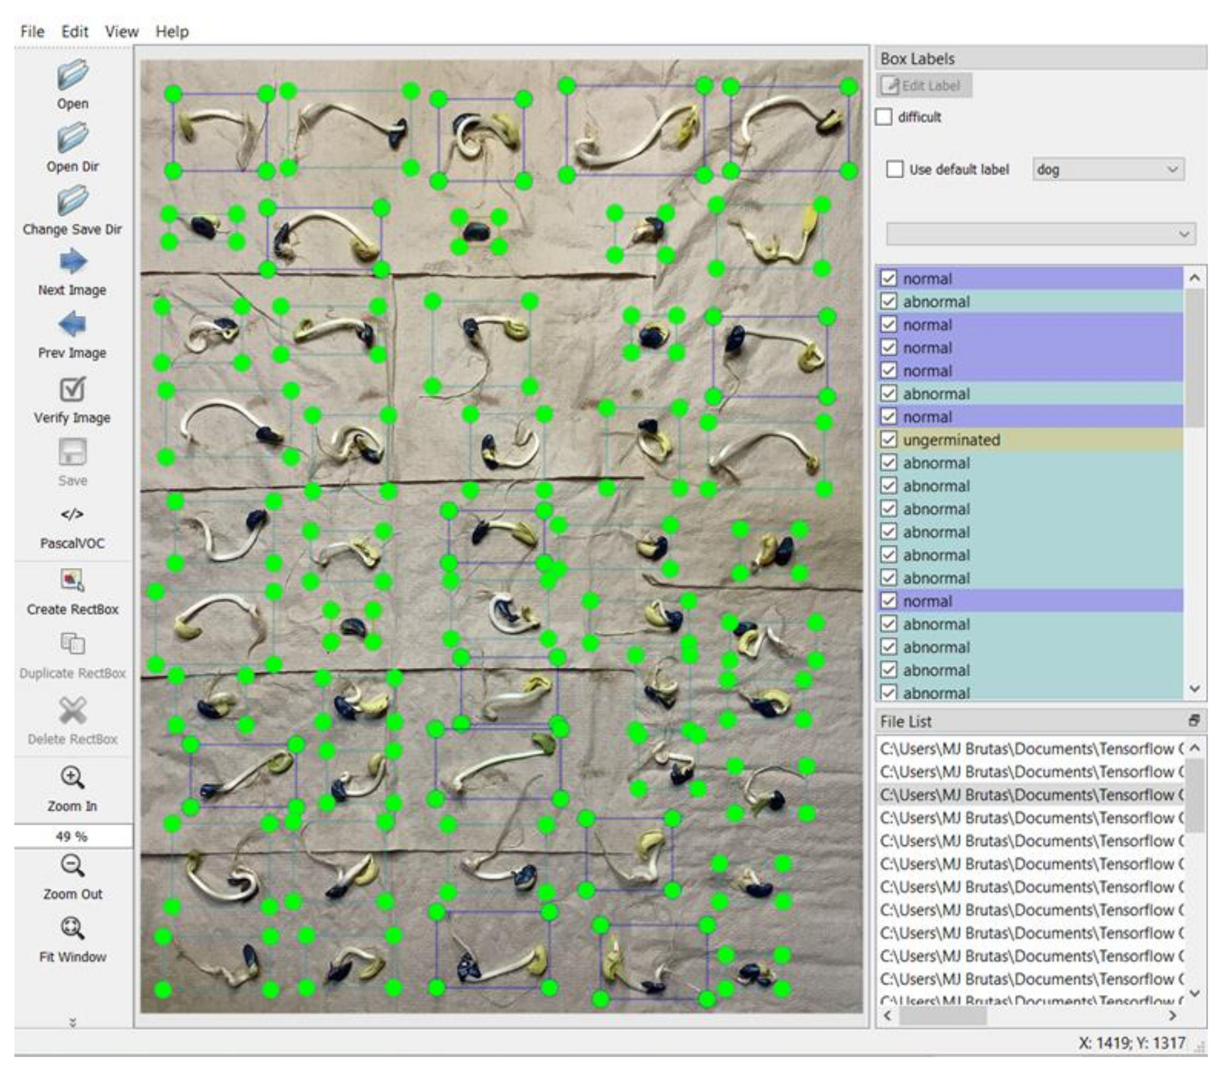Click the Verify Image icon
The image size is (1221, 1074).
[72, 389]
